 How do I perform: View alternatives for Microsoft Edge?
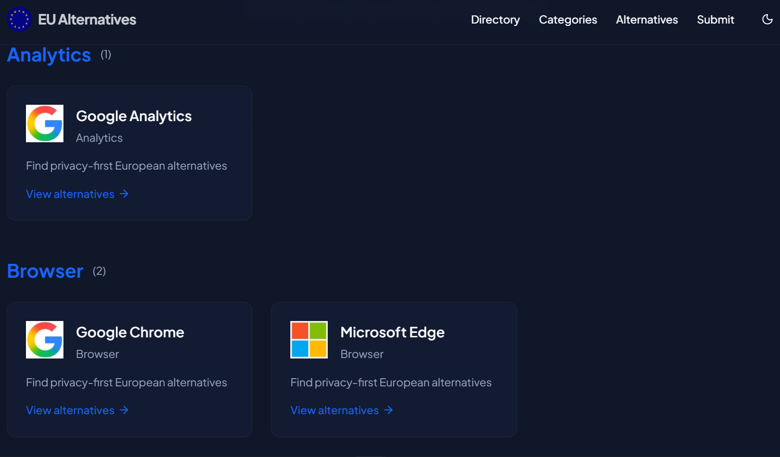coord(334,410)
